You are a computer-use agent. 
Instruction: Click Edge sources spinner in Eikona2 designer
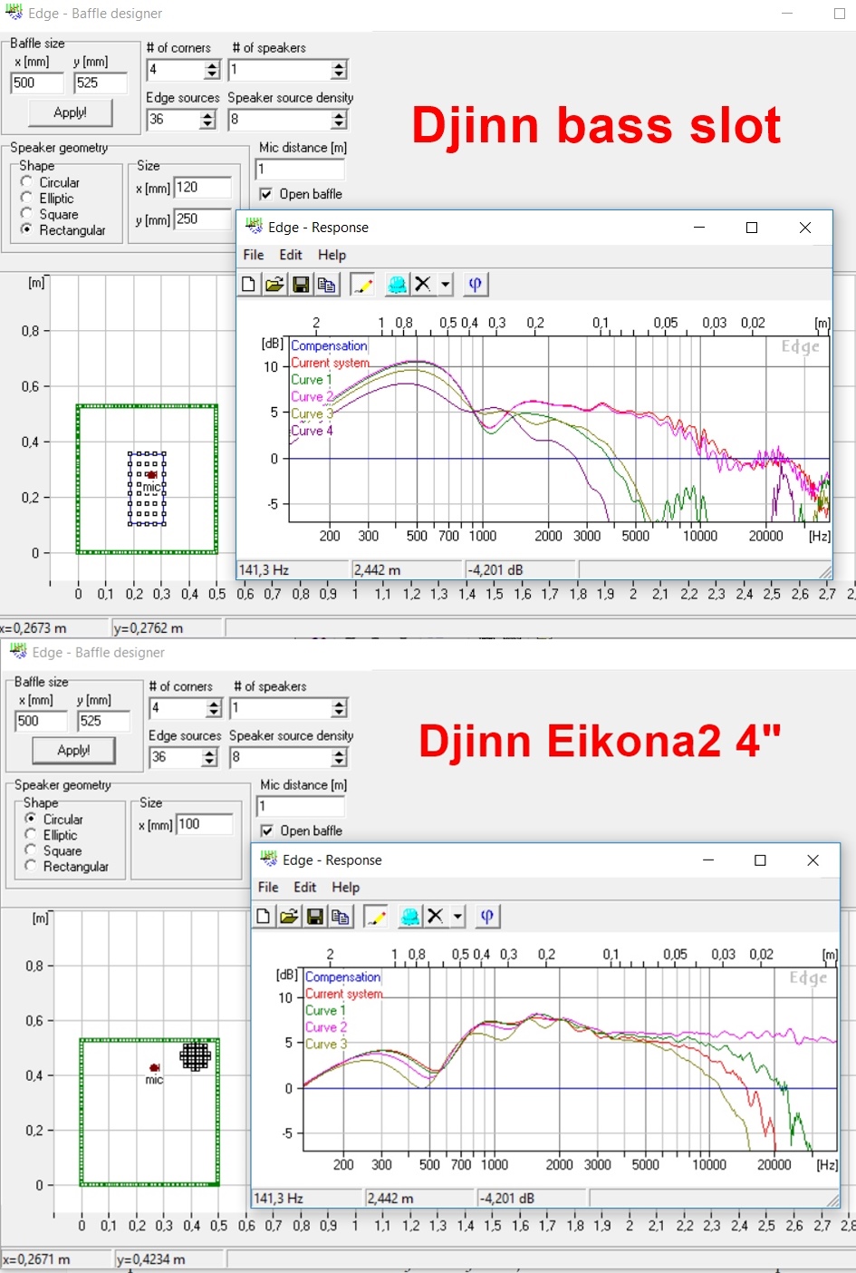[x=209, y=757]
